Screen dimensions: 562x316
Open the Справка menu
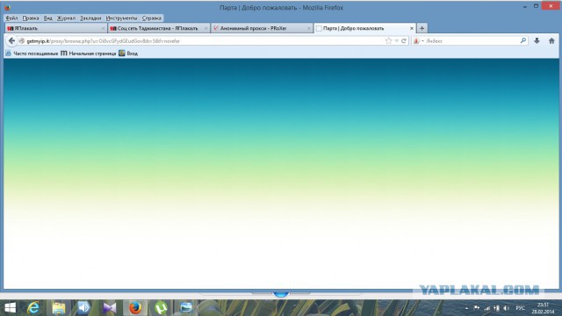[152, 18]
